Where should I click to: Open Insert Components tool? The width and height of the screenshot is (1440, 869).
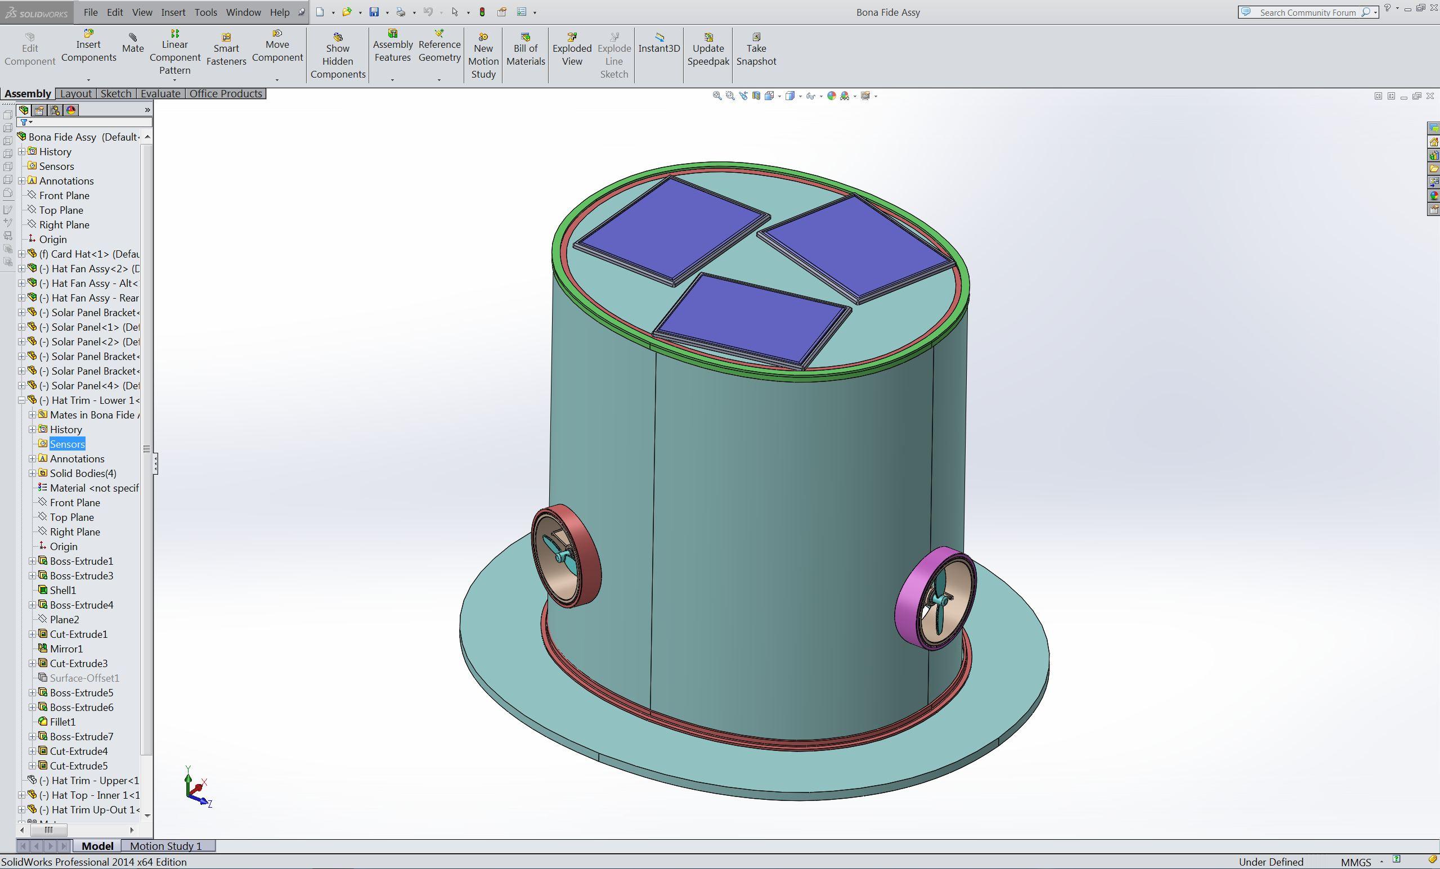point(89,46)
